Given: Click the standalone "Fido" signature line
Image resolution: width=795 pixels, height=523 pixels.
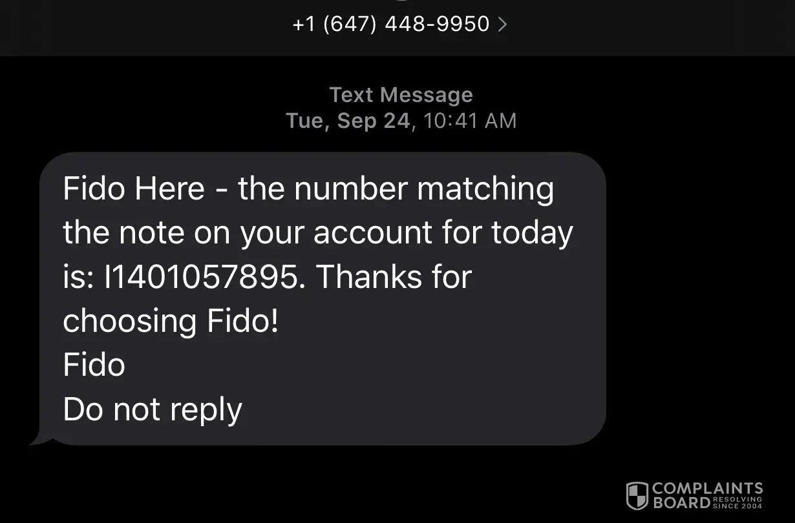Looking at the screenshot, I should pos(94,365).
